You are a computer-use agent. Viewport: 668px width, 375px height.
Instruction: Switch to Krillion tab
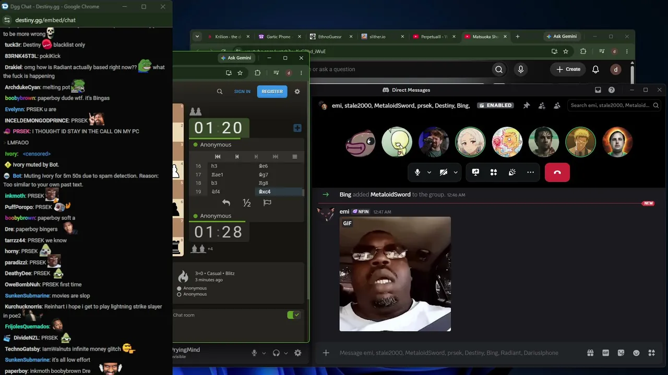pos(228,36)
